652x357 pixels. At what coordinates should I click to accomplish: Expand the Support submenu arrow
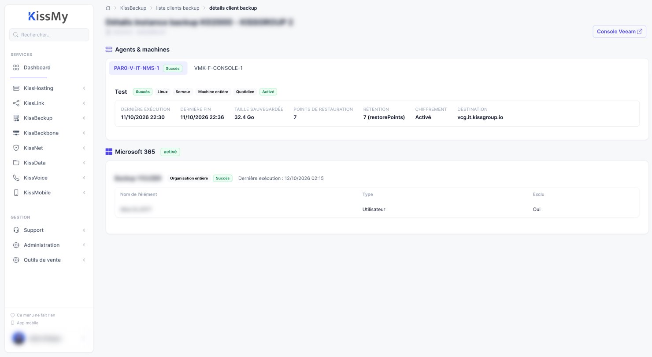(84, 230)
